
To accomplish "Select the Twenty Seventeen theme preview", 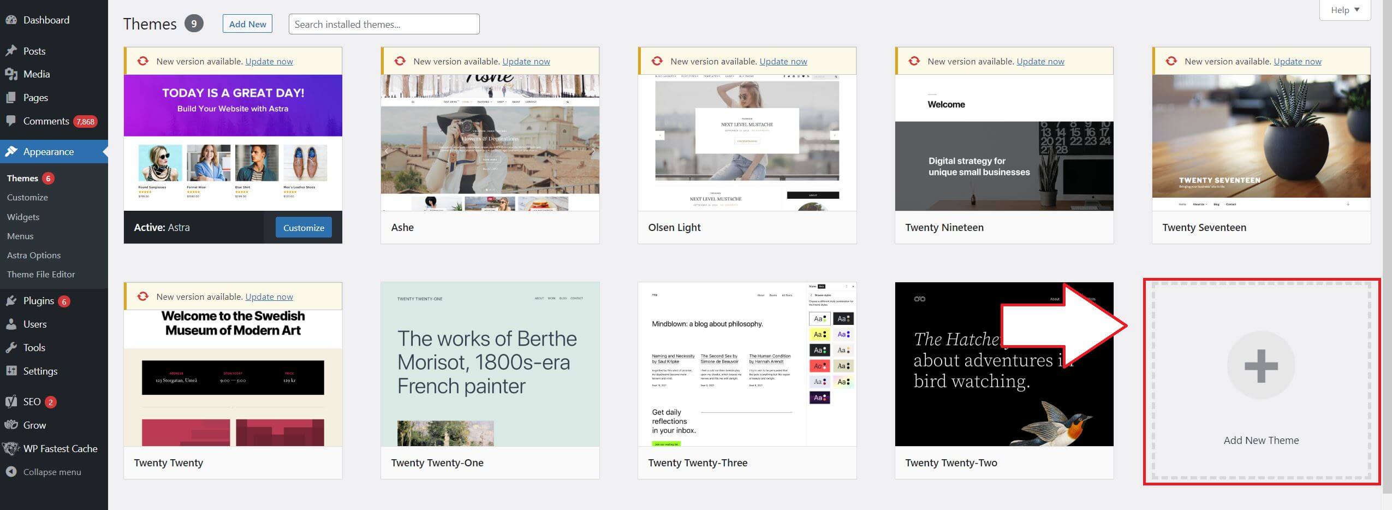I will 1262,143.
